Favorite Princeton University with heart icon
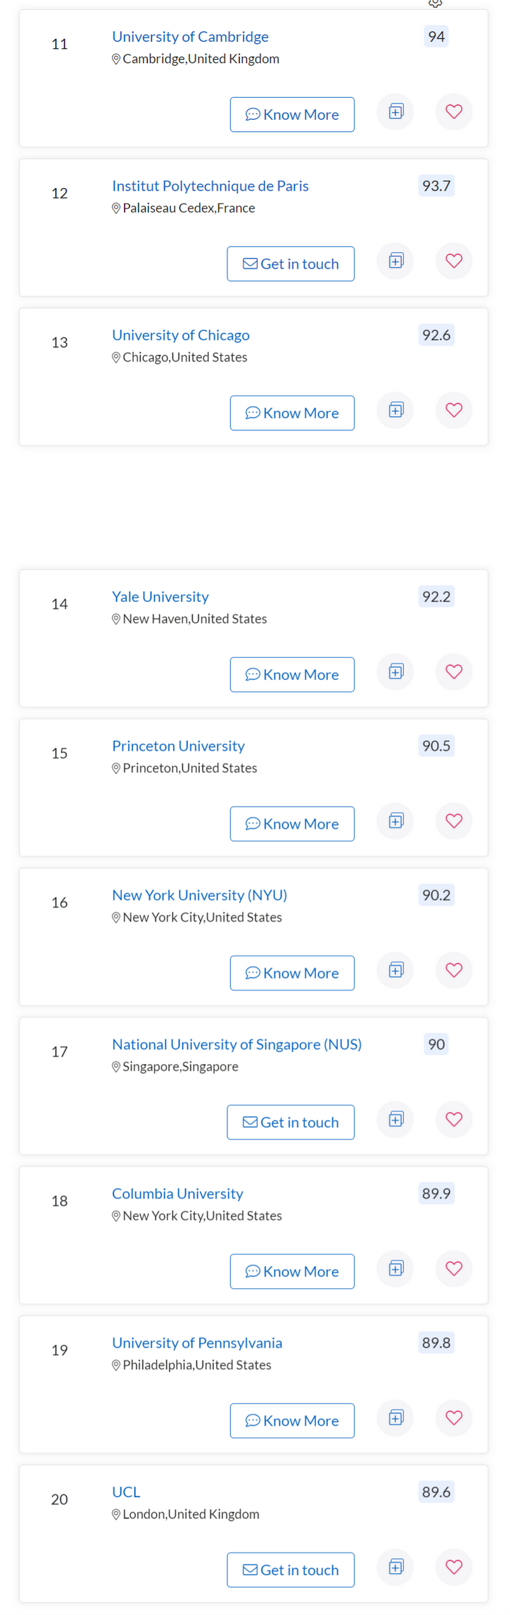Viewport: 510px width, 1615px height. click(454, 821)
